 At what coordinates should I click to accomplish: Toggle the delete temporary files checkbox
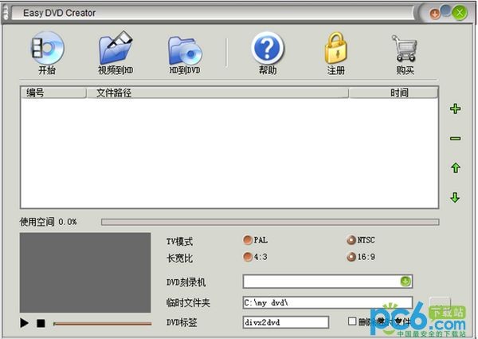click(x=352, y=321)
